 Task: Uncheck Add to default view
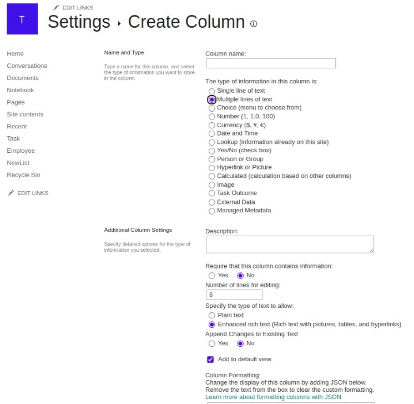(x=210, y=360)
